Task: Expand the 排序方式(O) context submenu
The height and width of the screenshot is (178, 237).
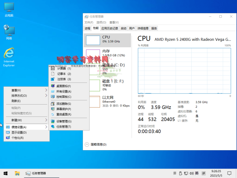Action: (x=27, y=95)
